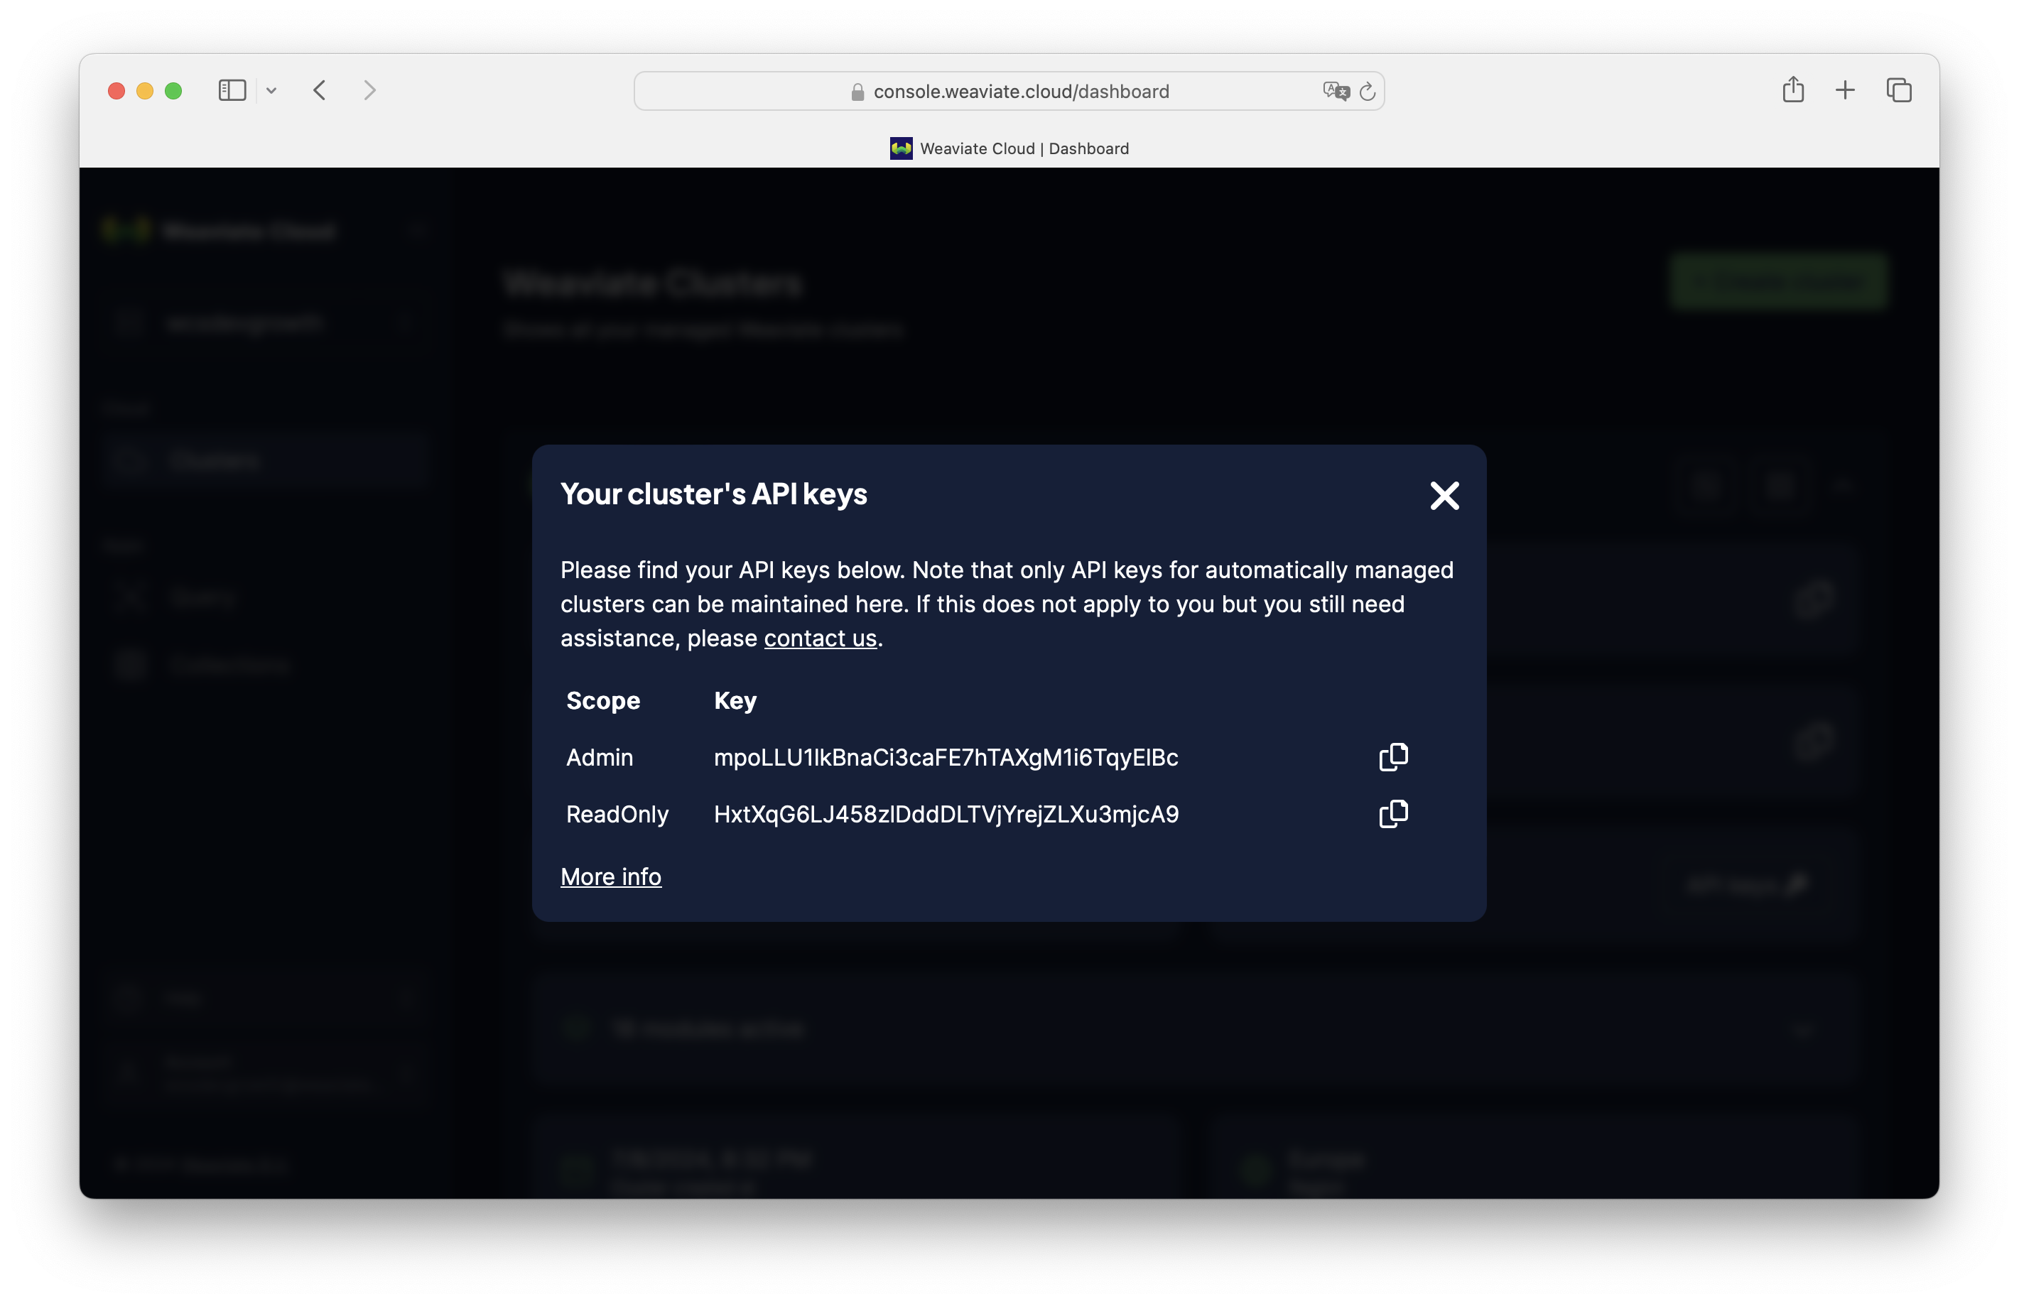Click the address bar URL field
The image size is (2019, 1304).
(x=1009, y=92)
